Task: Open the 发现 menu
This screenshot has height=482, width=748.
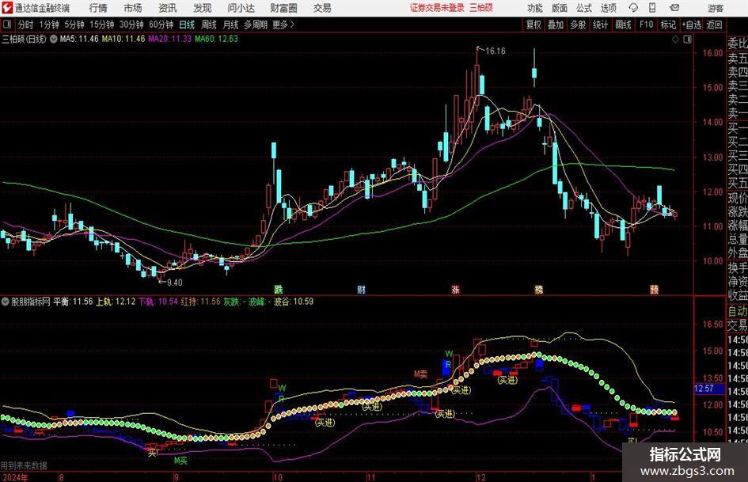Action: click(x=203, y=8)
